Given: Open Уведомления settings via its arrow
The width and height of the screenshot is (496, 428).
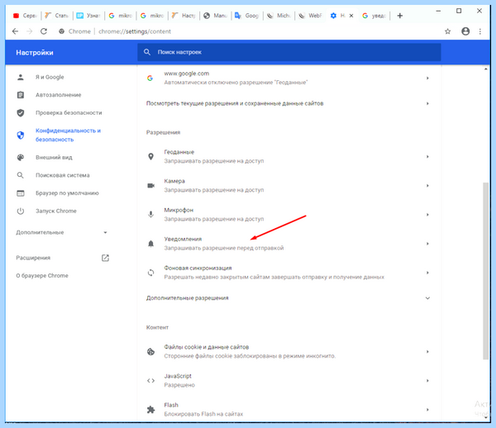Looking at the screenshot, I should coord(427,244).
